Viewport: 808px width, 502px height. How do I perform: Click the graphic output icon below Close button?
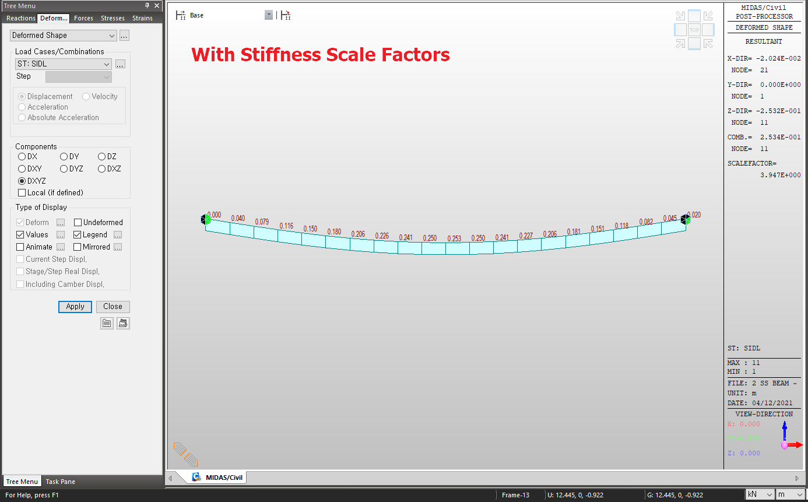coord(123,322)
